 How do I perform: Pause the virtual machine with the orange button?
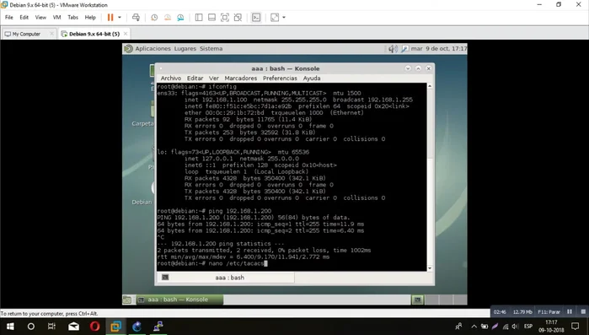point(110,17)
